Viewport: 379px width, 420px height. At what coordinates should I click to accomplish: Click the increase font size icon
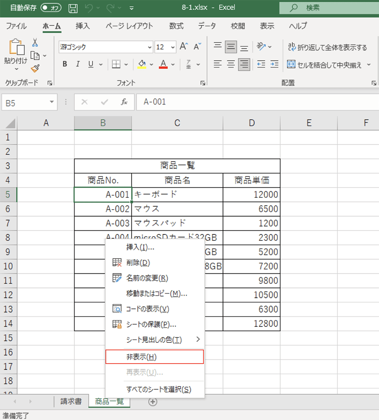tap(184, 47)
